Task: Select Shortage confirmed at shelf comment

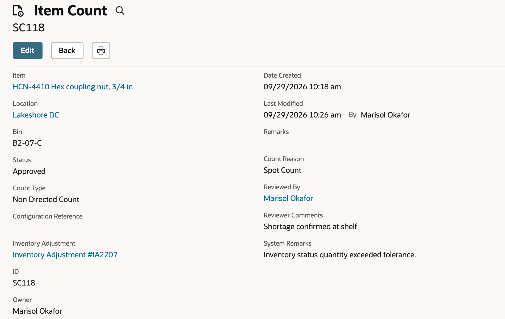Action: [310, 226]
